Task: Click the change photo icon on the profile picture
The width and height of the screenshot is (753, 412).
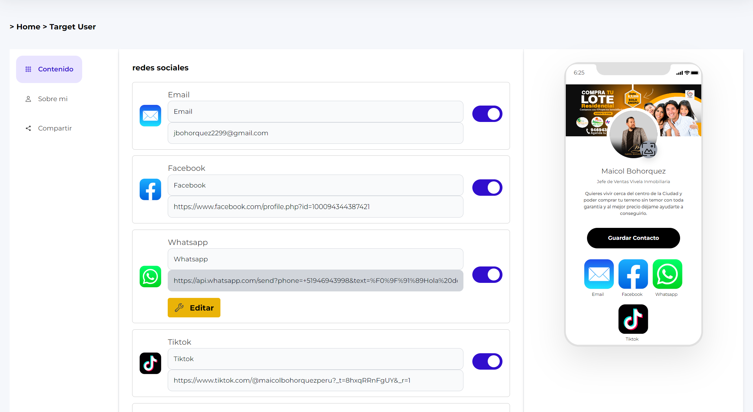Action: (x=649, y=149)
